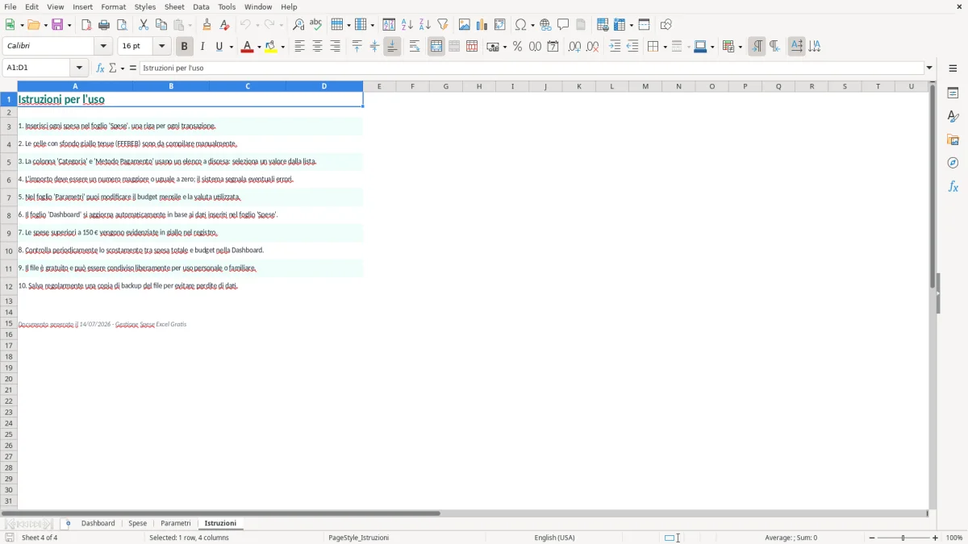Expand the Name Box dropdown

79,69
